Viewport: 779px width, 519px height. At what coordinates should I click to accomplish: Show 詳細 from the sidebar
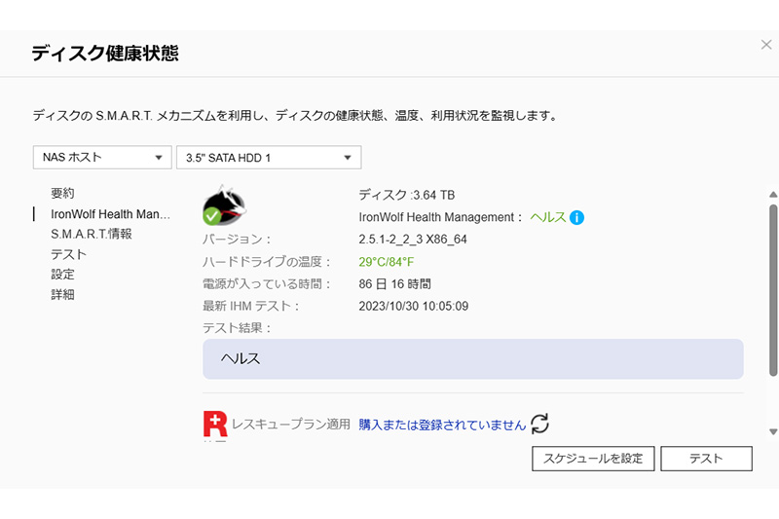(62, 294)
